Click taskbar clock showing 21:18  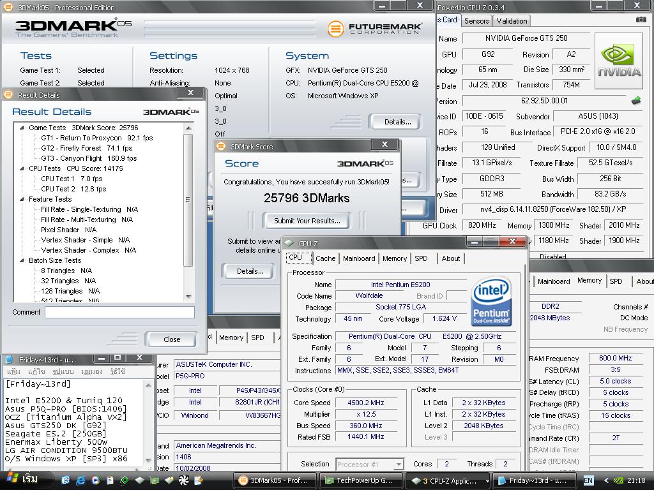click(x=637, y=480)
